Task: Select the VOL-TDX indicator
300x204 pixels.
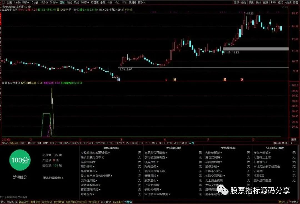Action: [x=107, y=143]
